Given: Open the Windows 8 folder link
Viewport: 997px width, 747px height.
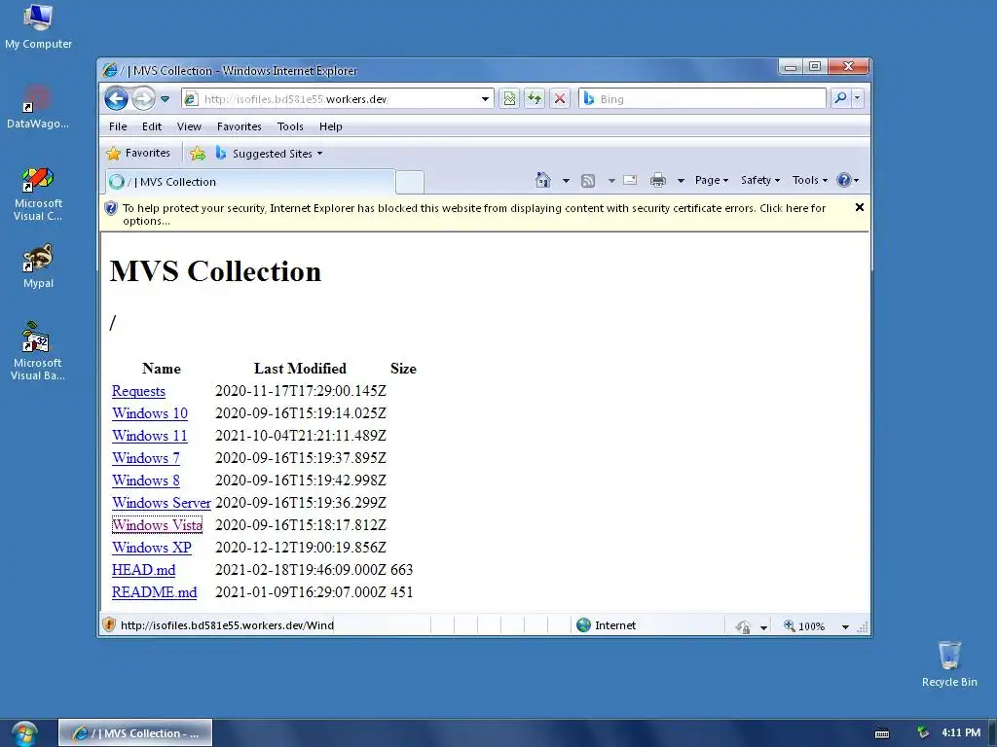Looking at the screenshot, I should pos(146,480).
